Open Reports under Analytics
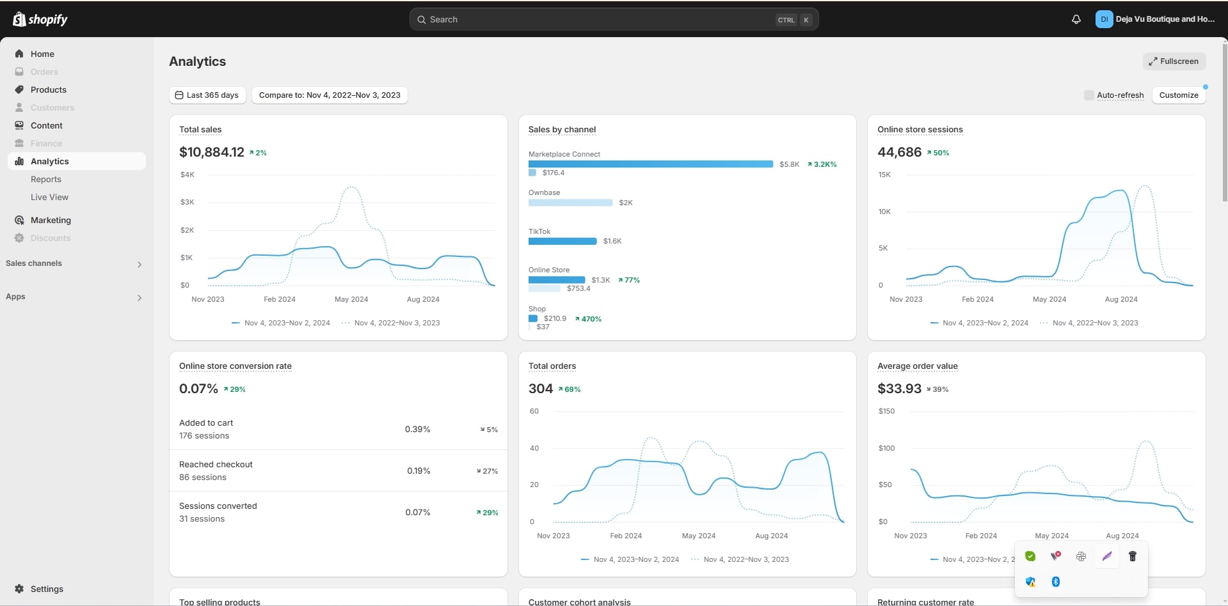 (x=46, y=180)
